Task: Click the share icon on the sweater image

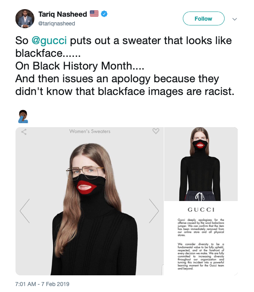Action: pos(24,132)
